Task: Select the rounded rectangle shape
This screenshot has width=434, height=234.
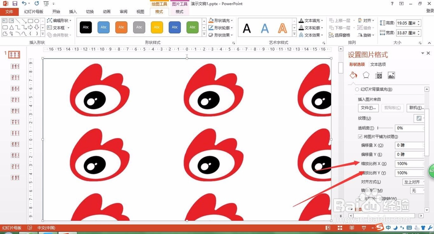Action: coord(5,27)
